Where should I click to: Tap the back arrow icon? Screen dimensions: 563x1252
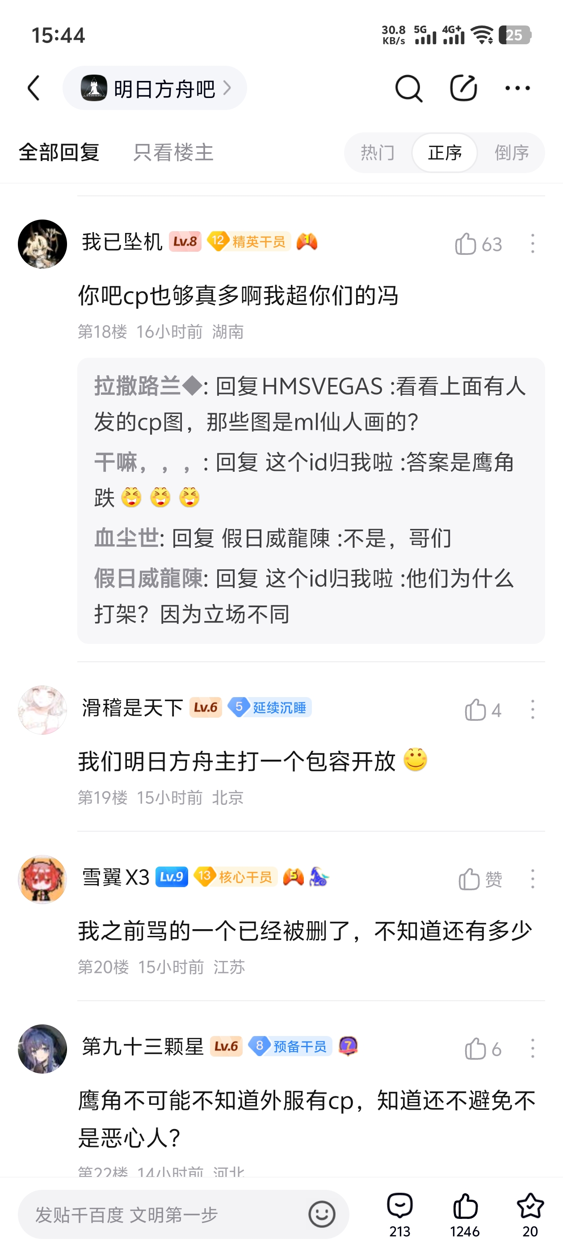pyautogui.click(x=34, y=88)
